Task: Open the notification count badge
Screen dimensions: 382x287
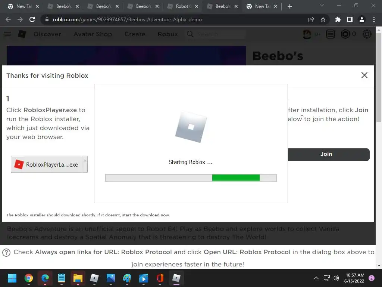Action: (x=372, y=278)
